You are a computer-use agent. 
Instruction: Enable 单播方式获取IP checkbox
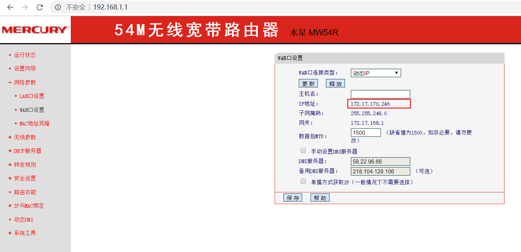(x=303, y=181)
